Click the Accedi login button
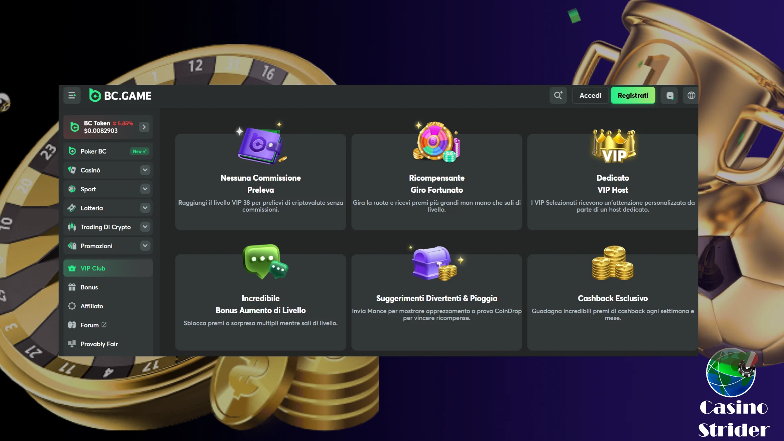The width and height of the screenshot is (784, 441). (590, 95)
